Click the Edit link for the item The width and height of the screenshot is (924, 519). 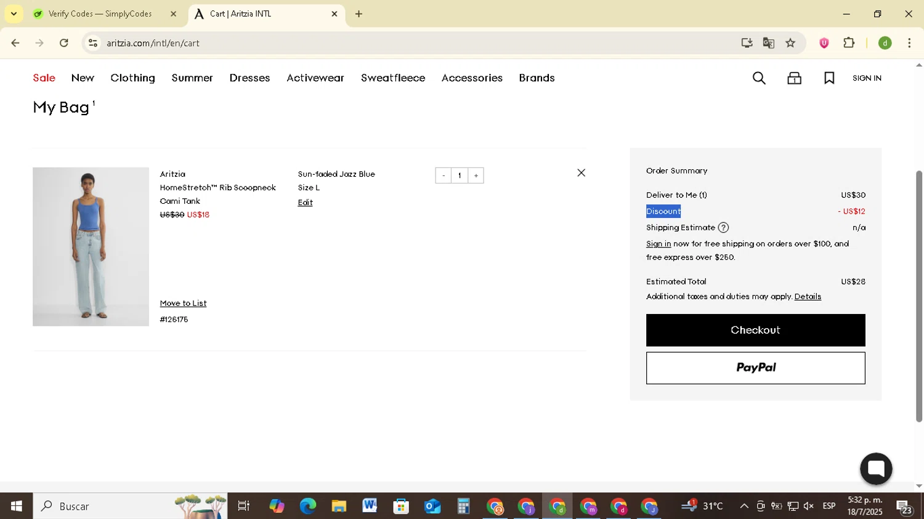[306, 203]
